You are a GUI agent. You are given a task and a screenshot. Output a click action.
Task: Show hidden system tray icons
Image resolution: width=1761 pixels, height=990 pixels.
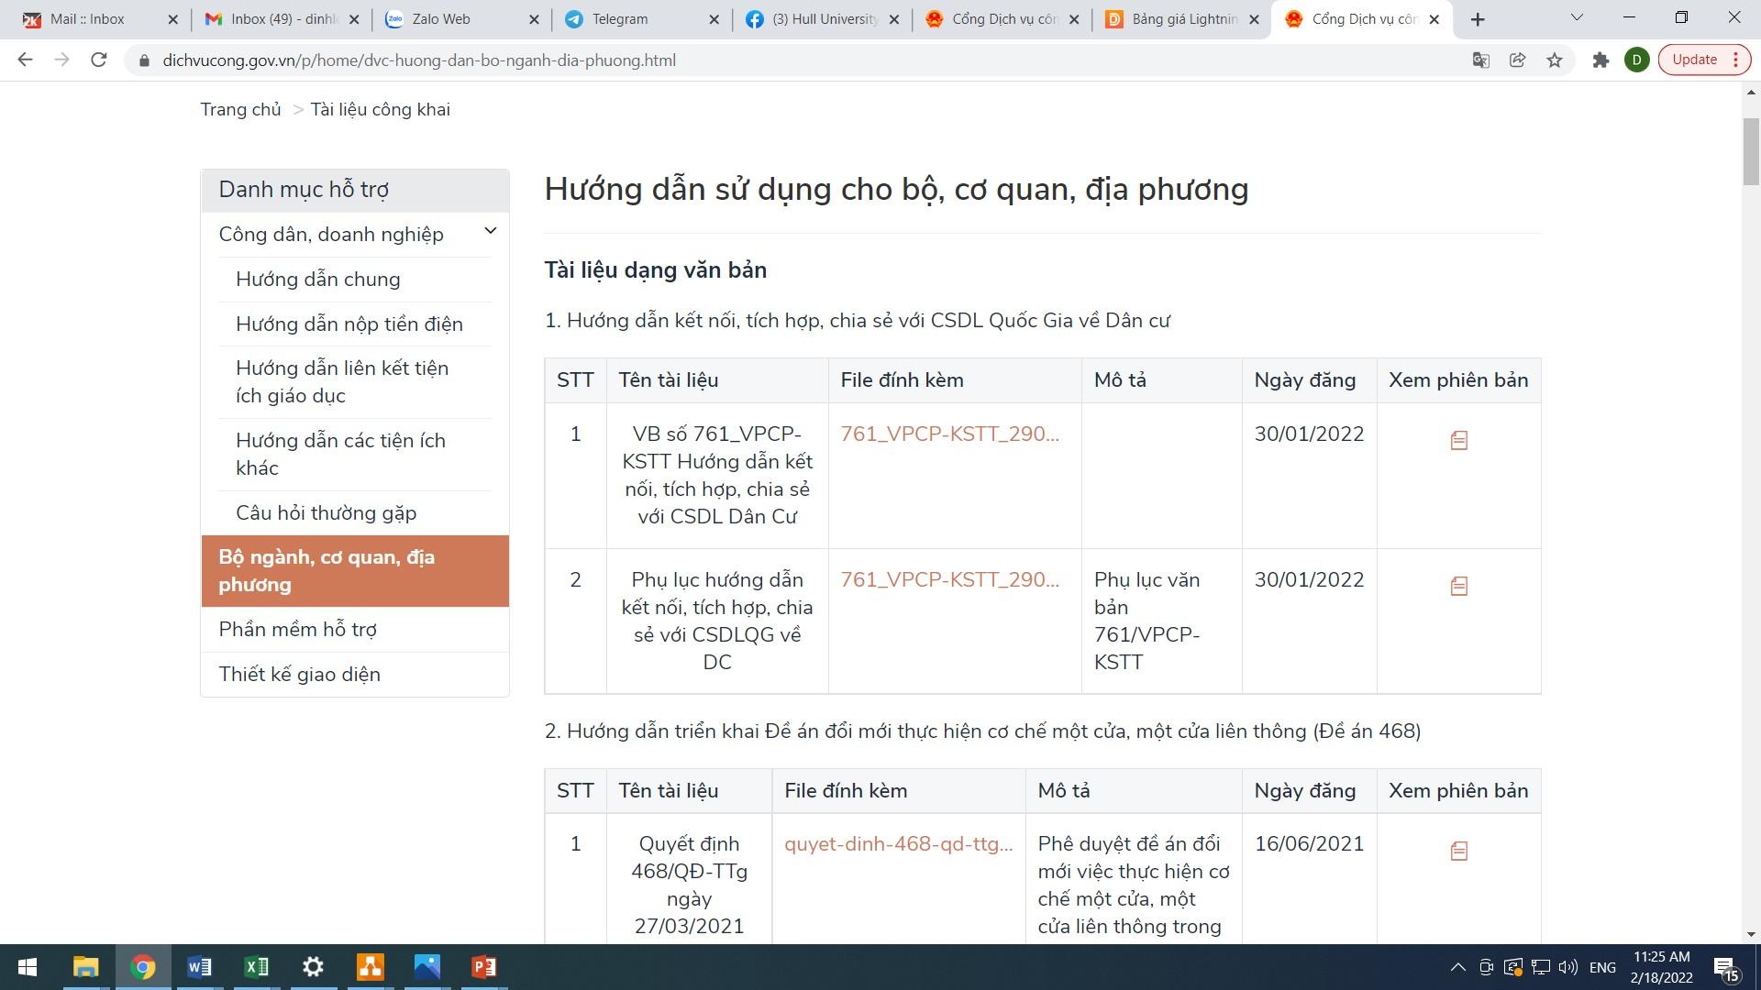click(1456, 967)
